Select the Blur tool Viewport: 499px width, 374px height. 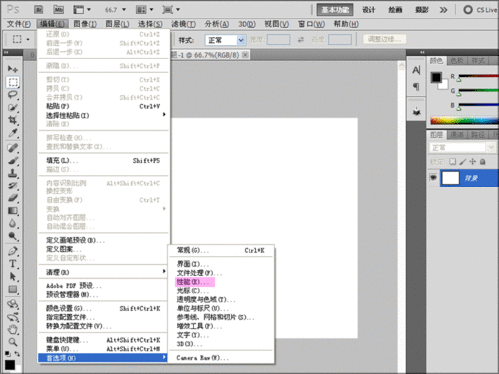(13, 223)
